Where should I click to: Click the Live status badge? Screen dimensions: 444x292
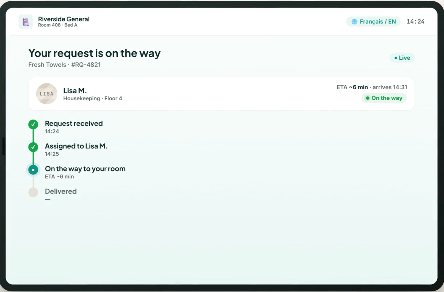402,58
